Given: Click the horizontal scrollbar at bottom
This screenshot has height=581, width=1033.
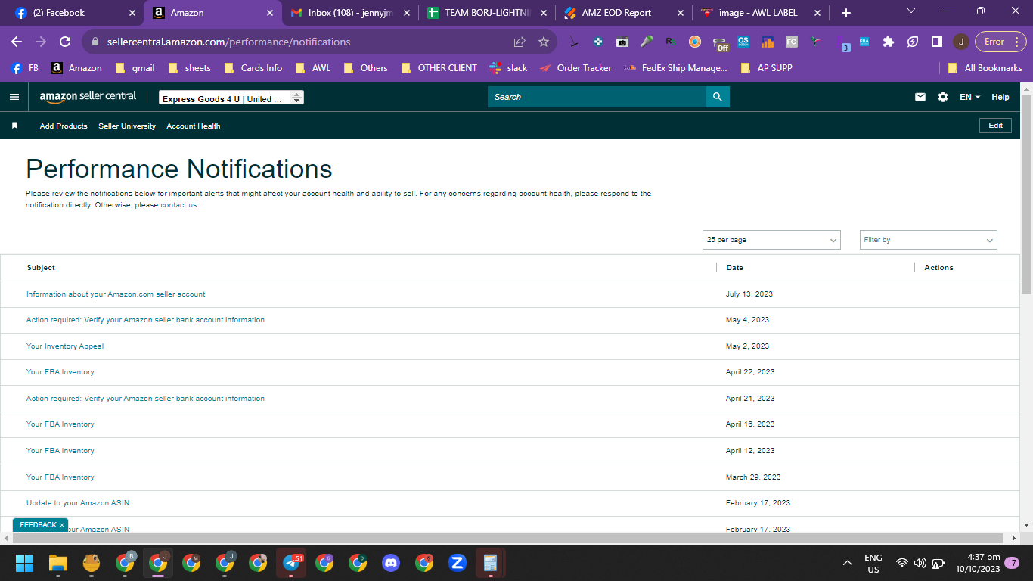Looking at the screenshot, I should (507, 538).
